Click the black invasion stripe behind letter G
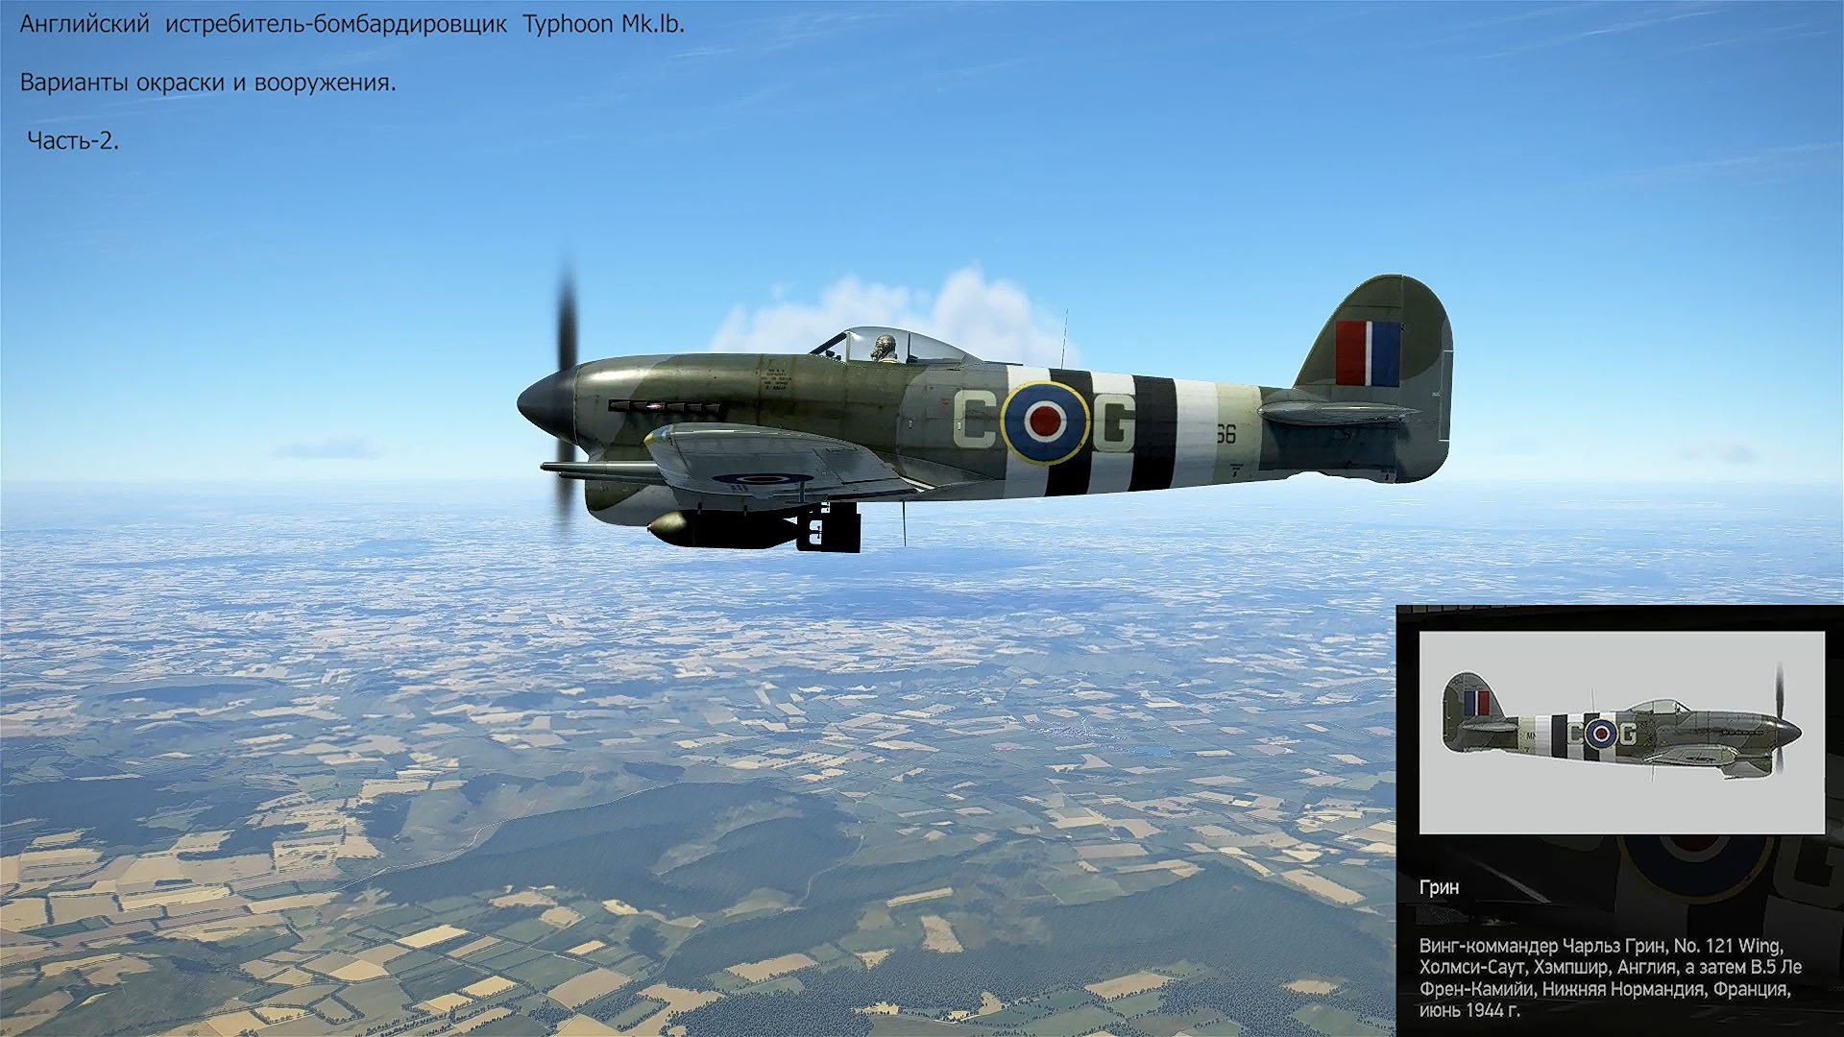Viewport: 1844px width, 1037px height. (x=1153, y=432)
